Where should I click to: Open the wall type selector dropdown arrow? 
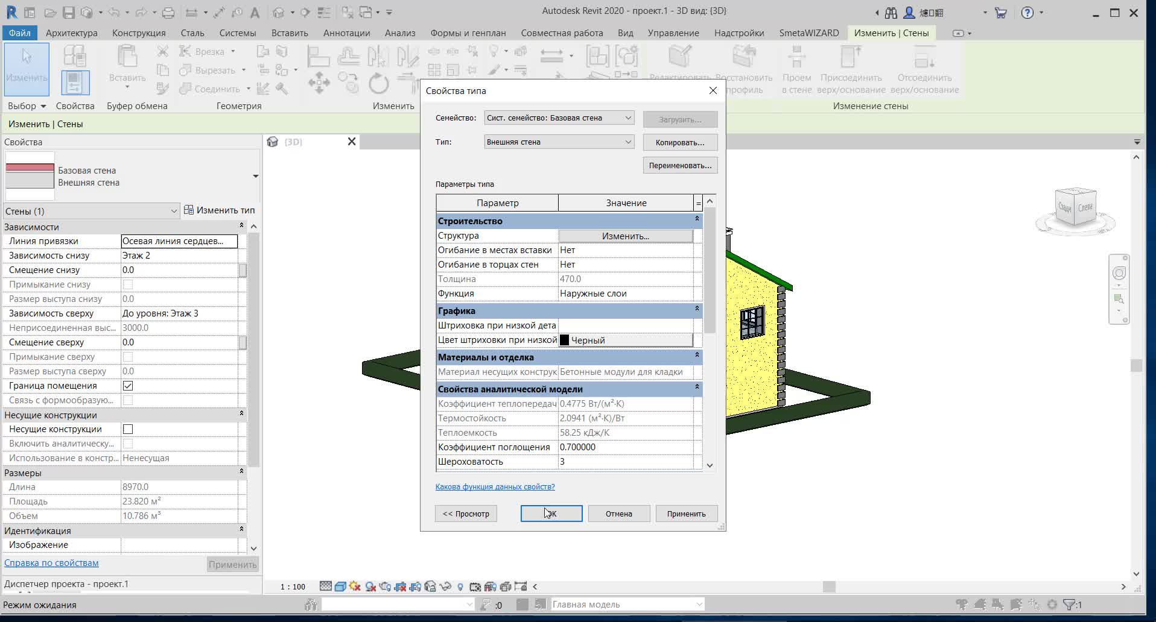[x=255, y=176]
